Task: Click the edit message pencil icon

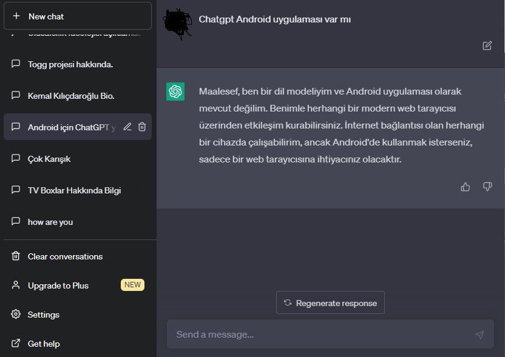Action: click(487, 45)
